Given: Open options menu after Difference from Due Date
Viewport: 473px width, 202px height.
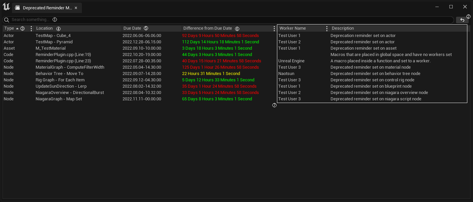Looking at the screenshot, I should (x=274, y=29).
